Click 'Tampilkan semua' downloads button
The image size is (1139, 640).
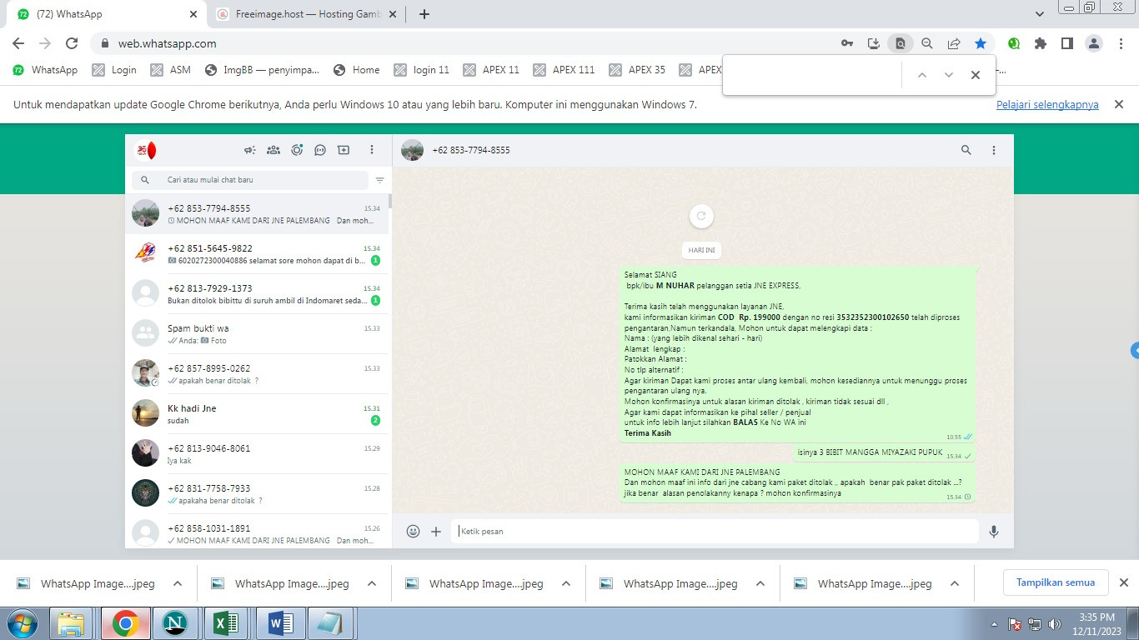1056,582
